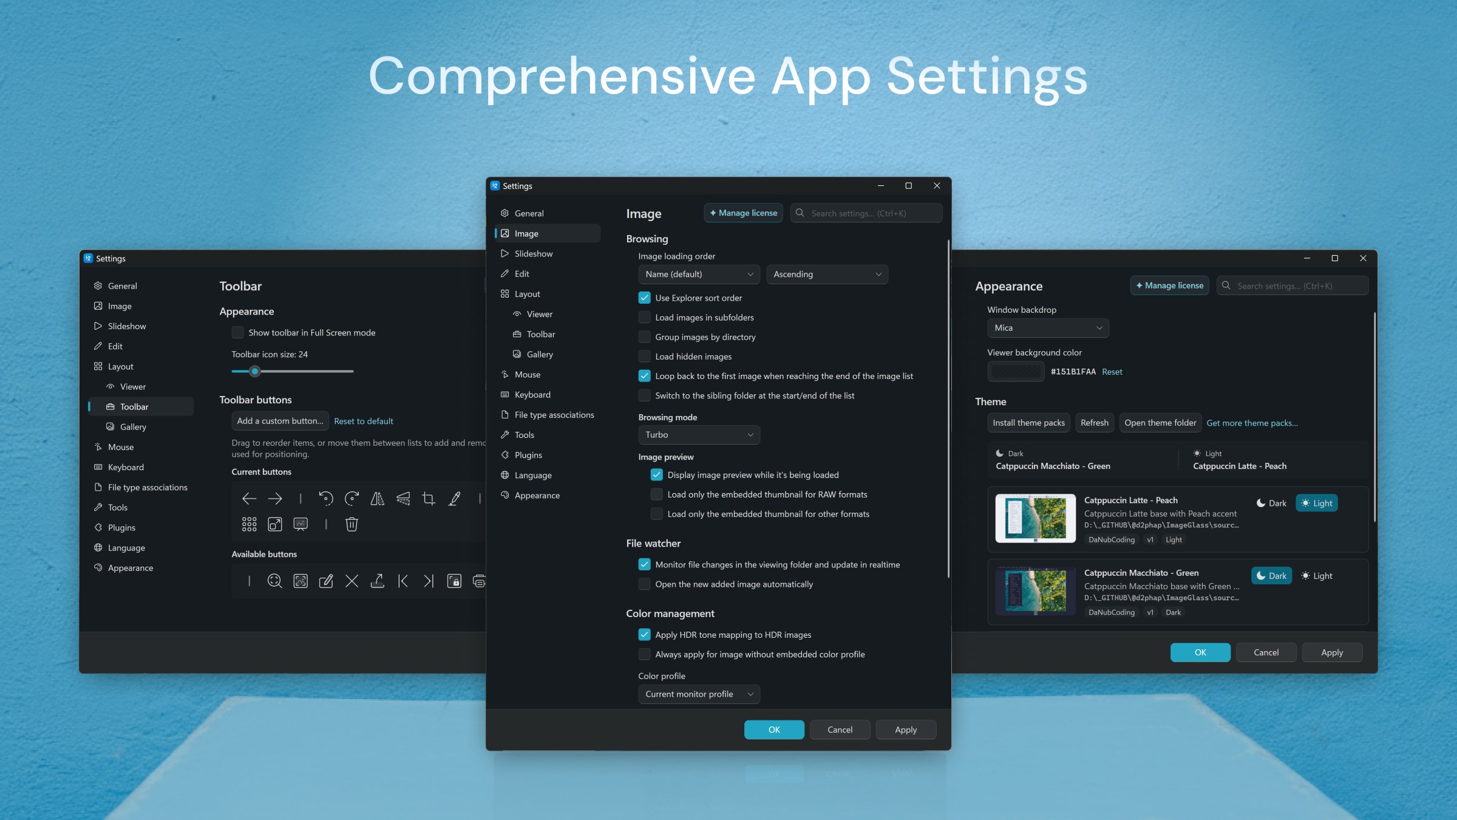Click the previous image arrow in Current buttons
1457x820 pixels.
pyautogui.click(x=249, y=499)
